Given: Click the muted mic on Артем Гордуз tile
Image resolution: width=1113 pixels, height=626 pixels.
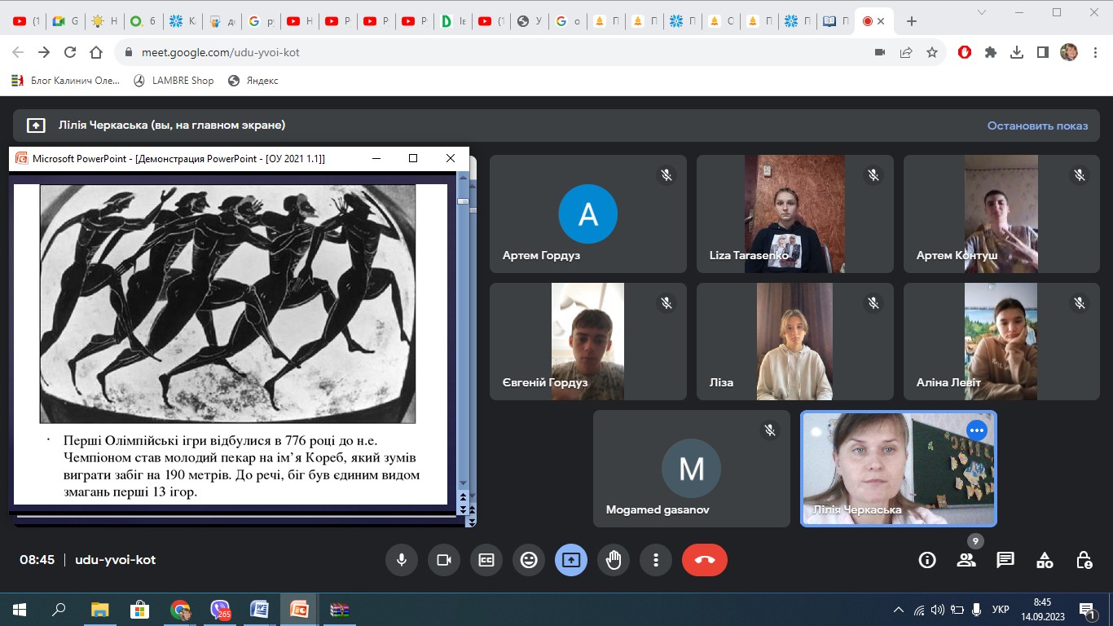Looking at the screenshot, I should 666,175.
